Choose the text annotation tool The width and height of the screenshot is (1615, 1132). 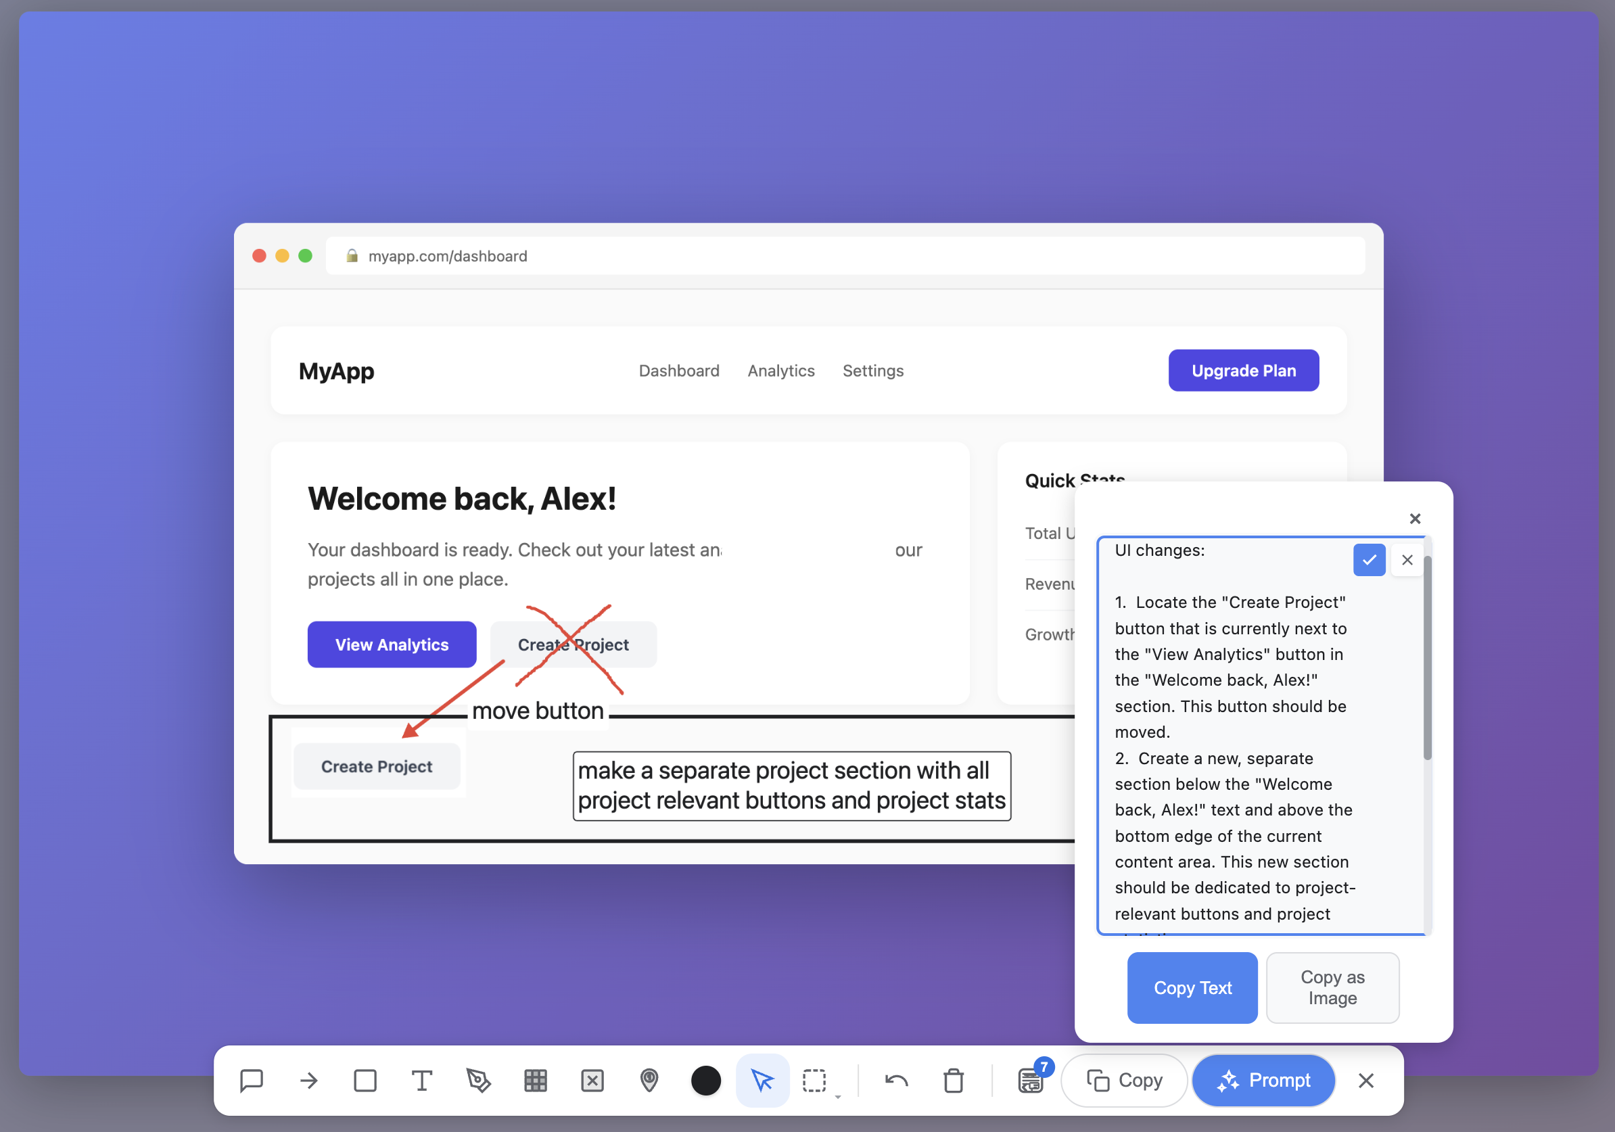click(x=422, y=1081)
